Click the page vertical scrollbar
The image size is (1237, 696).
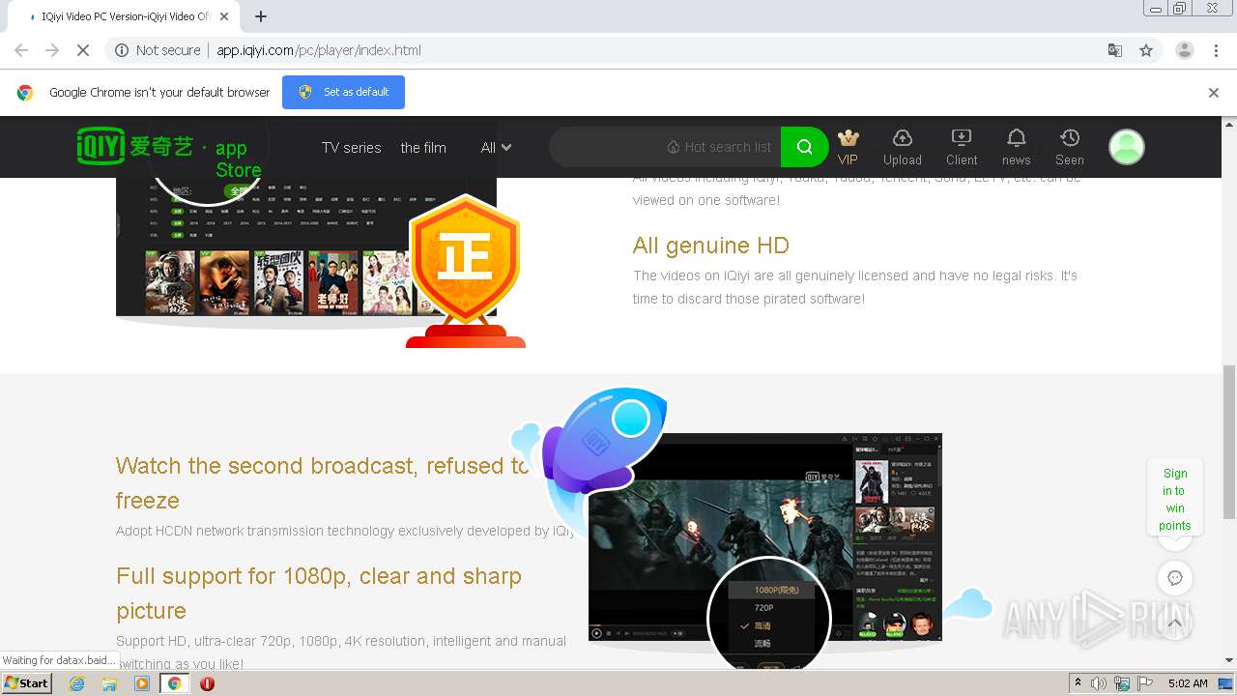click(x=1229, y=442)
